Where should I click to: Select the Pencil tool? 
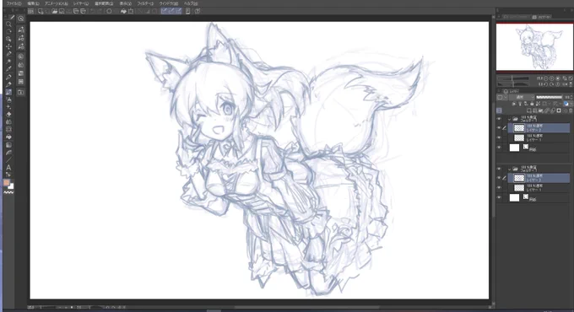coord(8,84)
